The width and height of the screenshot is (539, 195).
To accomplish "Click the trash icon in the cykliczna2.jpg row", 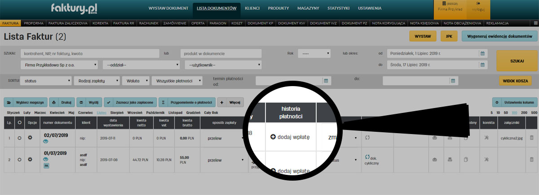I will coord(532,139).
